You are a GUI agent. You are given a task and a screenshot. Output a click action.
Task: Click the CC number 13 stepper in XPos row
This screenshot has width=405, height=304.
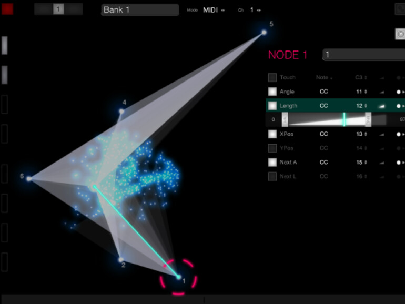362,134
